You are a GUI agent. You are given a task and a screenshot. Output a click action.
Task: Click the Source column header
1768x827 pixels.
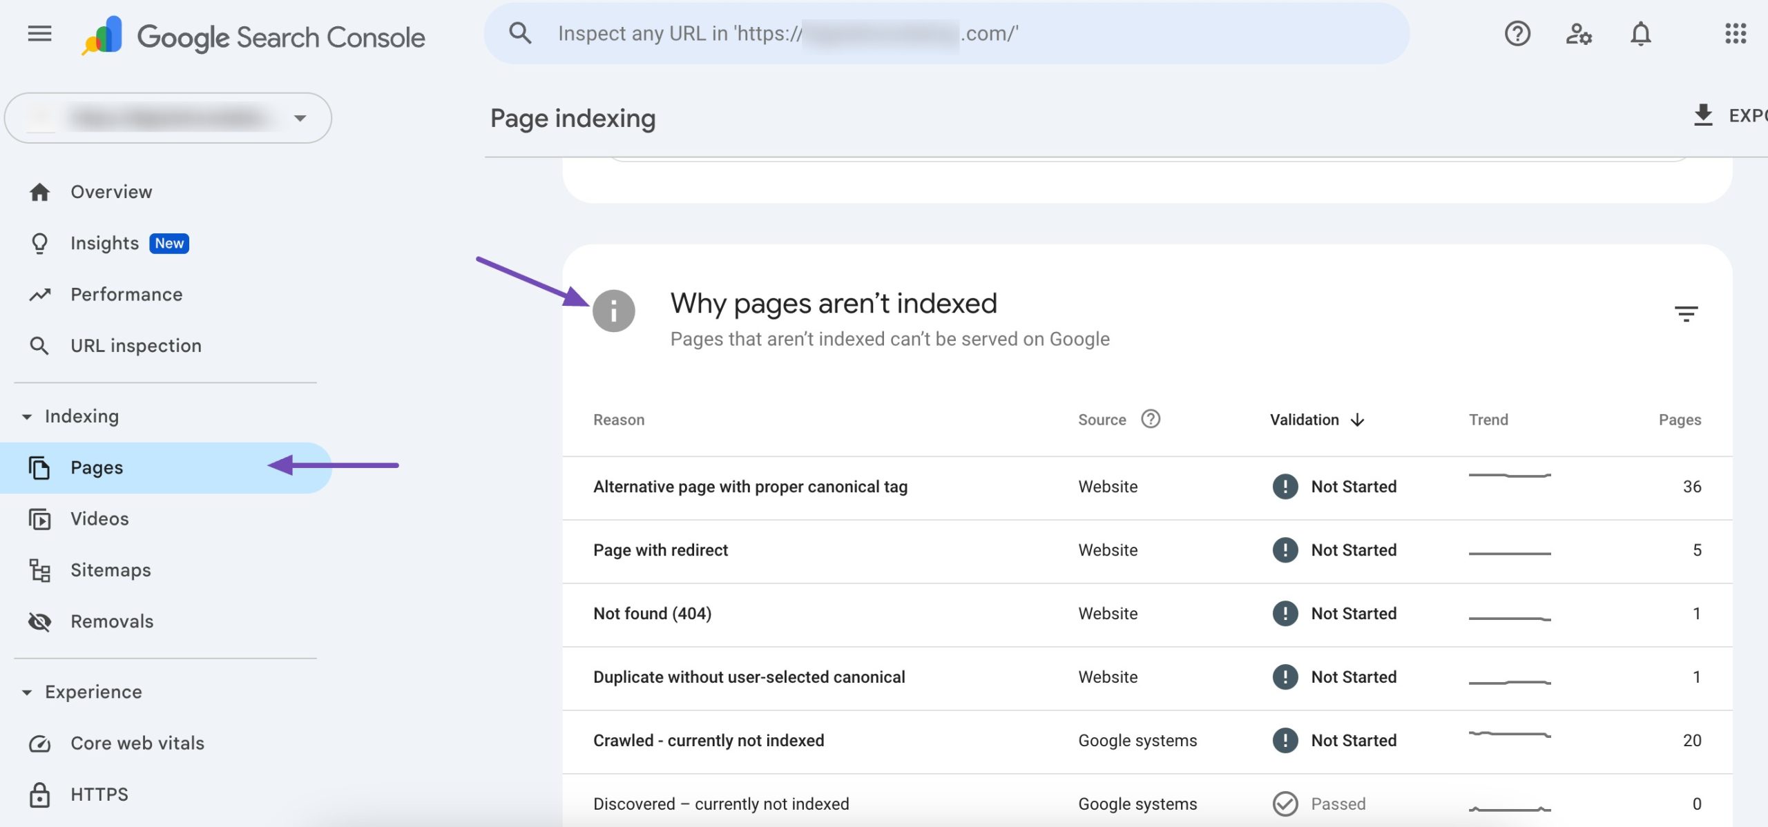[x=1102, y=420]
